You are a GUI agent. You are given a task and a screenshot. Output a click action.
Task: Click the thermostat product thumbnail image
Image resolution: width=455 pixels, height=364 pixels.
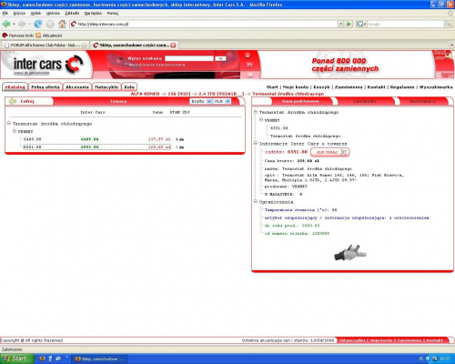pos(350,253)
